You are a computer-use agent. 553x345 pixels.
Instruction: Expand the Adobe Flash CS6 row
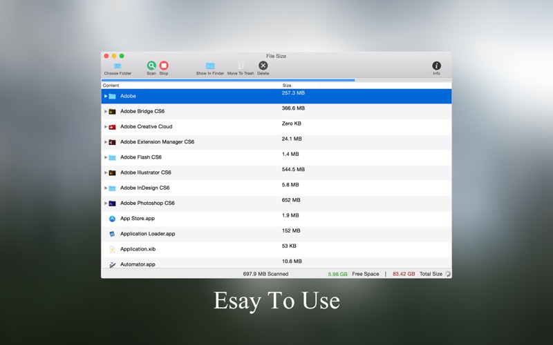point(106,157)
